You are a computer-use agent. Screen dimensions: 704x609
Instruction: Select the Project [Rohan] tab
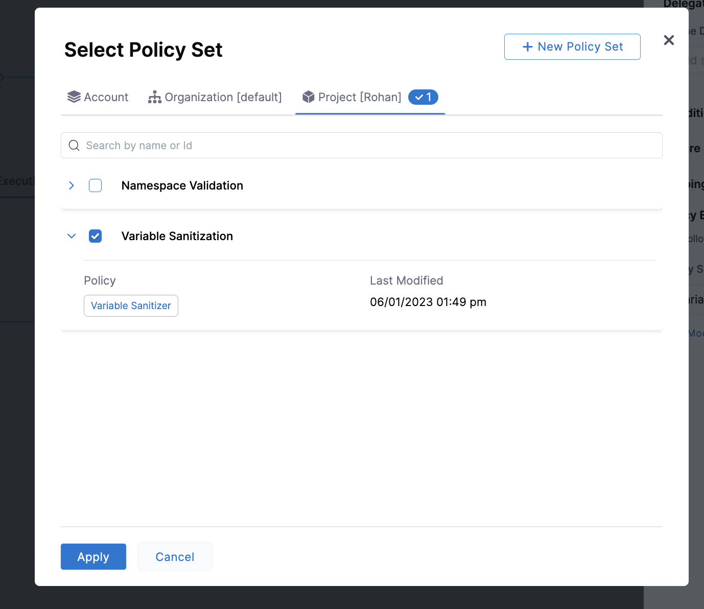tap(360, 97)
